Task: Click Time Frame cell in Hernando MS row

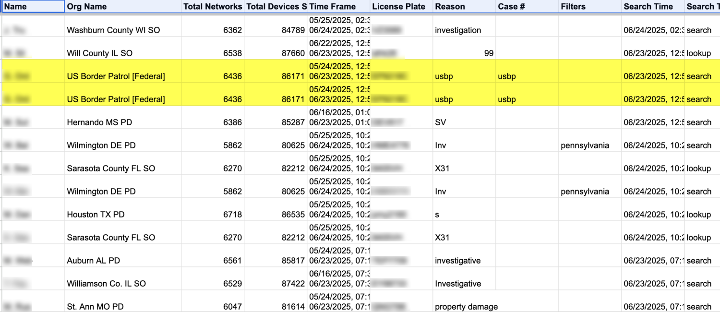Action: tap(338, 118)
